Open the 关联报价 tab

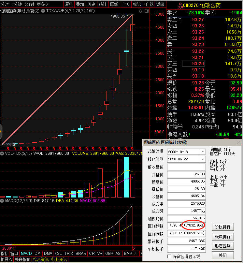coord(22,259)
